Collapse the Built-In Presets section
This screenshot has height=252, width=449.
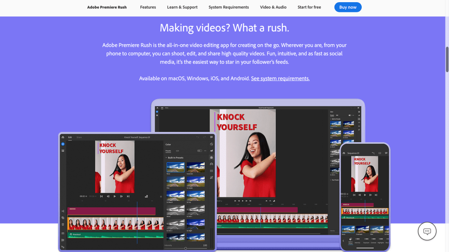point(166,157)
